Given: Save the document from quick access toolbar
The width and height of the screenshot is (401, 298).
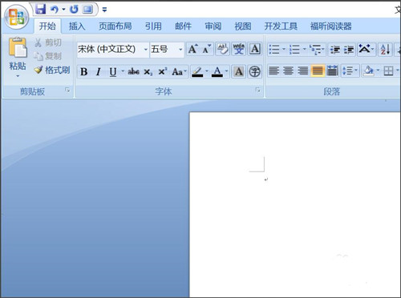Looking at the screenshot, I should [40, 10].
